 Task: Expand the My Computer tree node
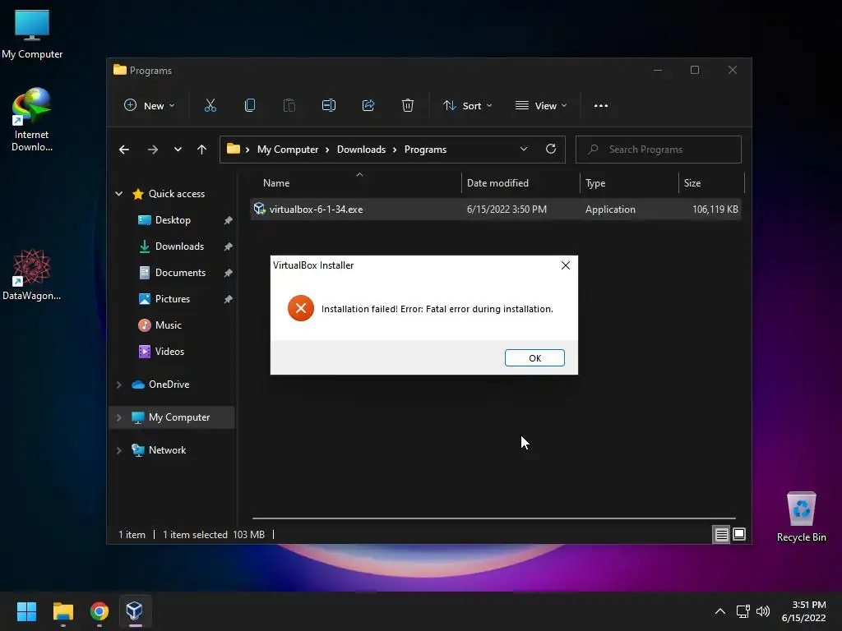[118, 417]
